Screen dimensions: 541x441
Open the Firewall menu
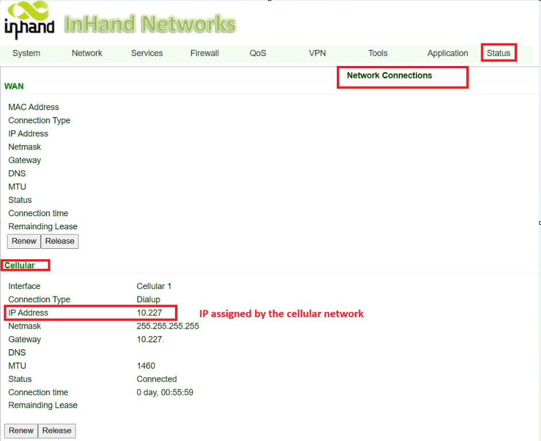point(205,53)
